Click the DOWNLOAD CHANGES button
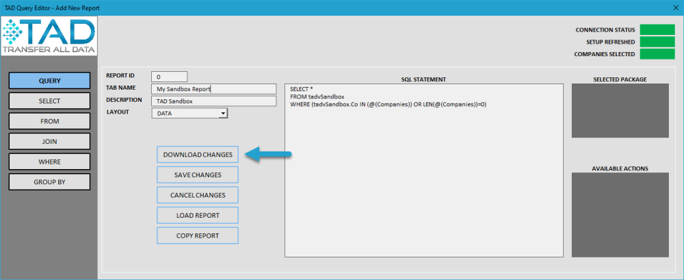This screenshot has height=280, width=684. [198, 155]
